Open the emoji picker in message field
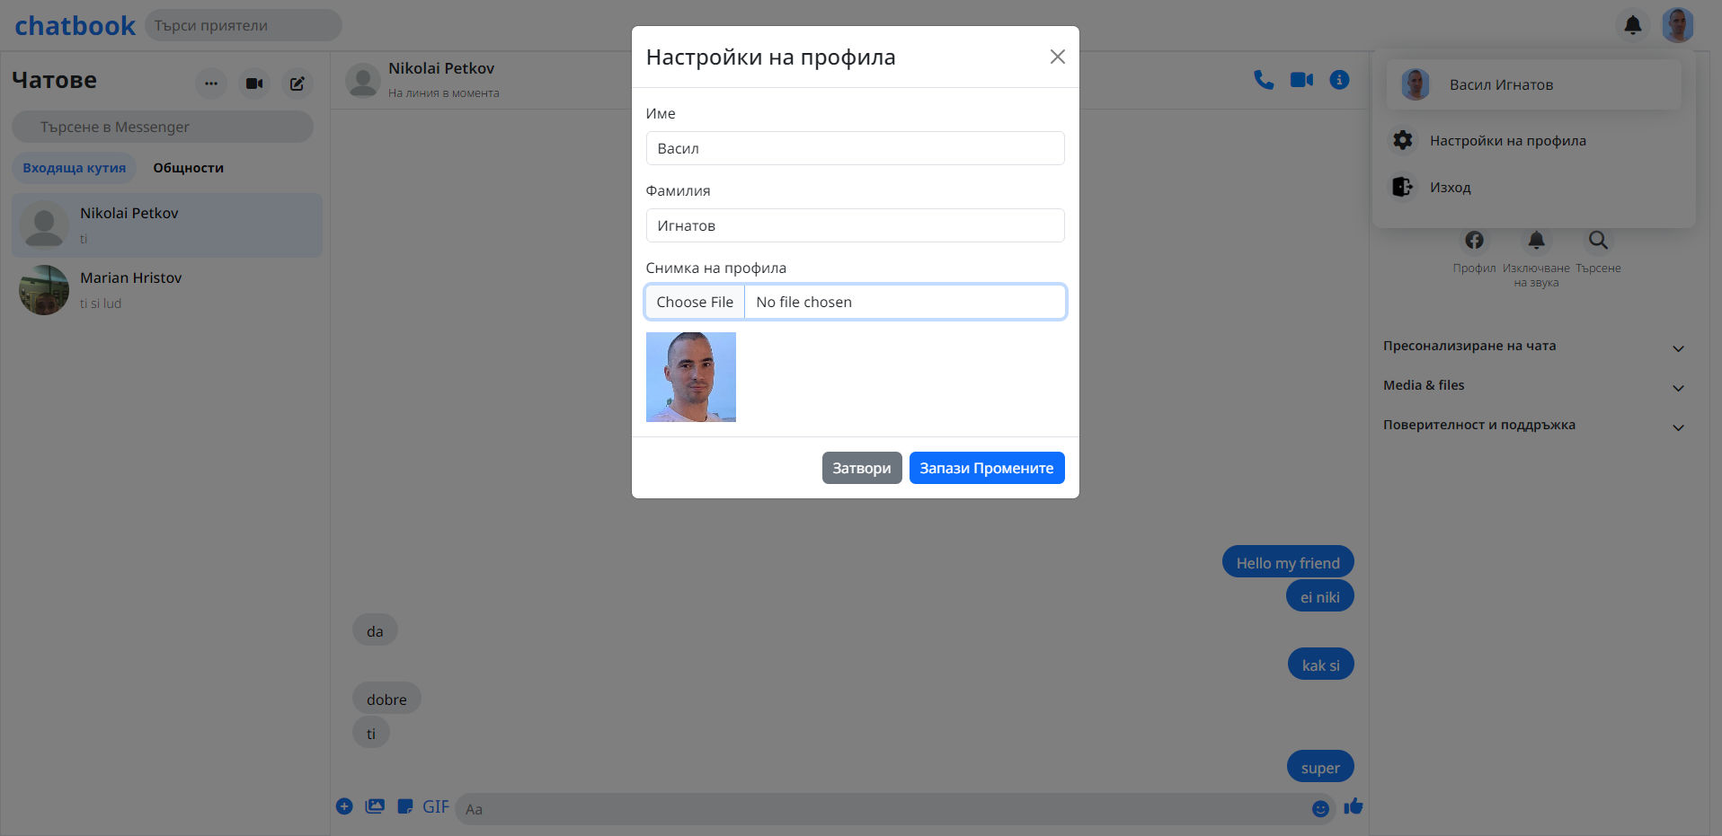Viewport: 1722px width, 836px height. 1319,808
